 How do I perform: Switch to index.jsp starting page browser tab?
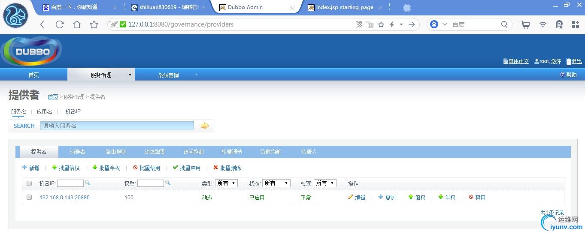tap(345, 7)
